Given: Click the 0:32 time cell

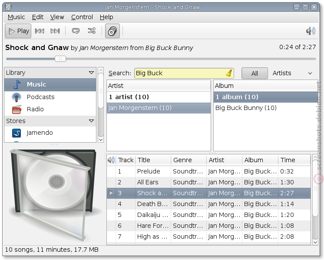Looking at the screenshot, I should [x=287, y=171].
